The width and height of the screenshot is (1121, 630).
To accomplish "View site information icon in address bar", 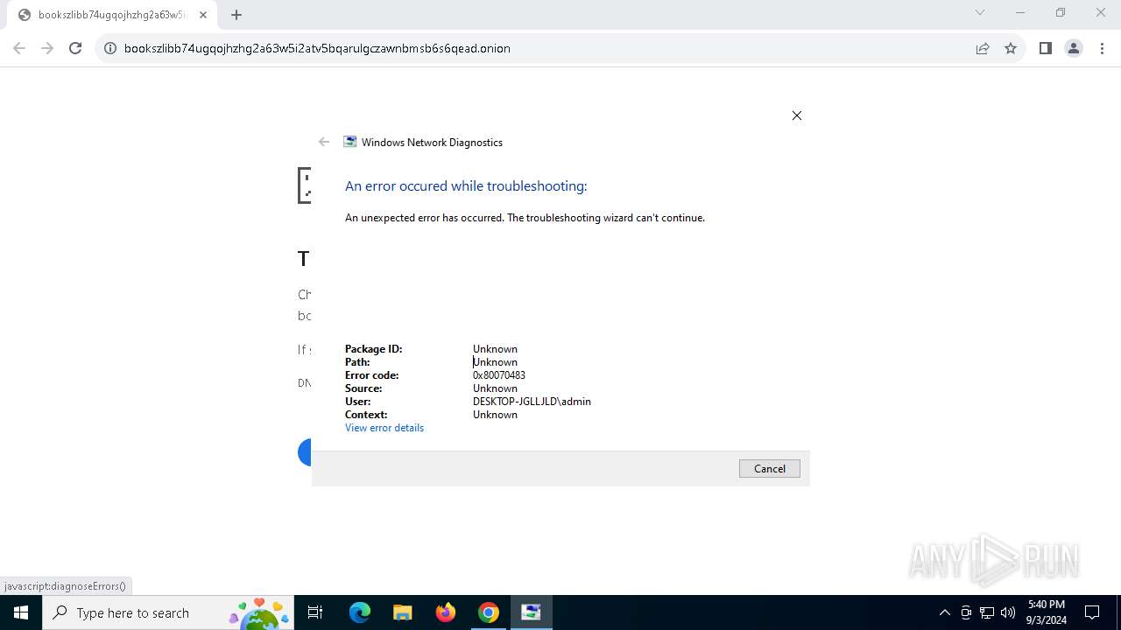I will click(110, 48).
